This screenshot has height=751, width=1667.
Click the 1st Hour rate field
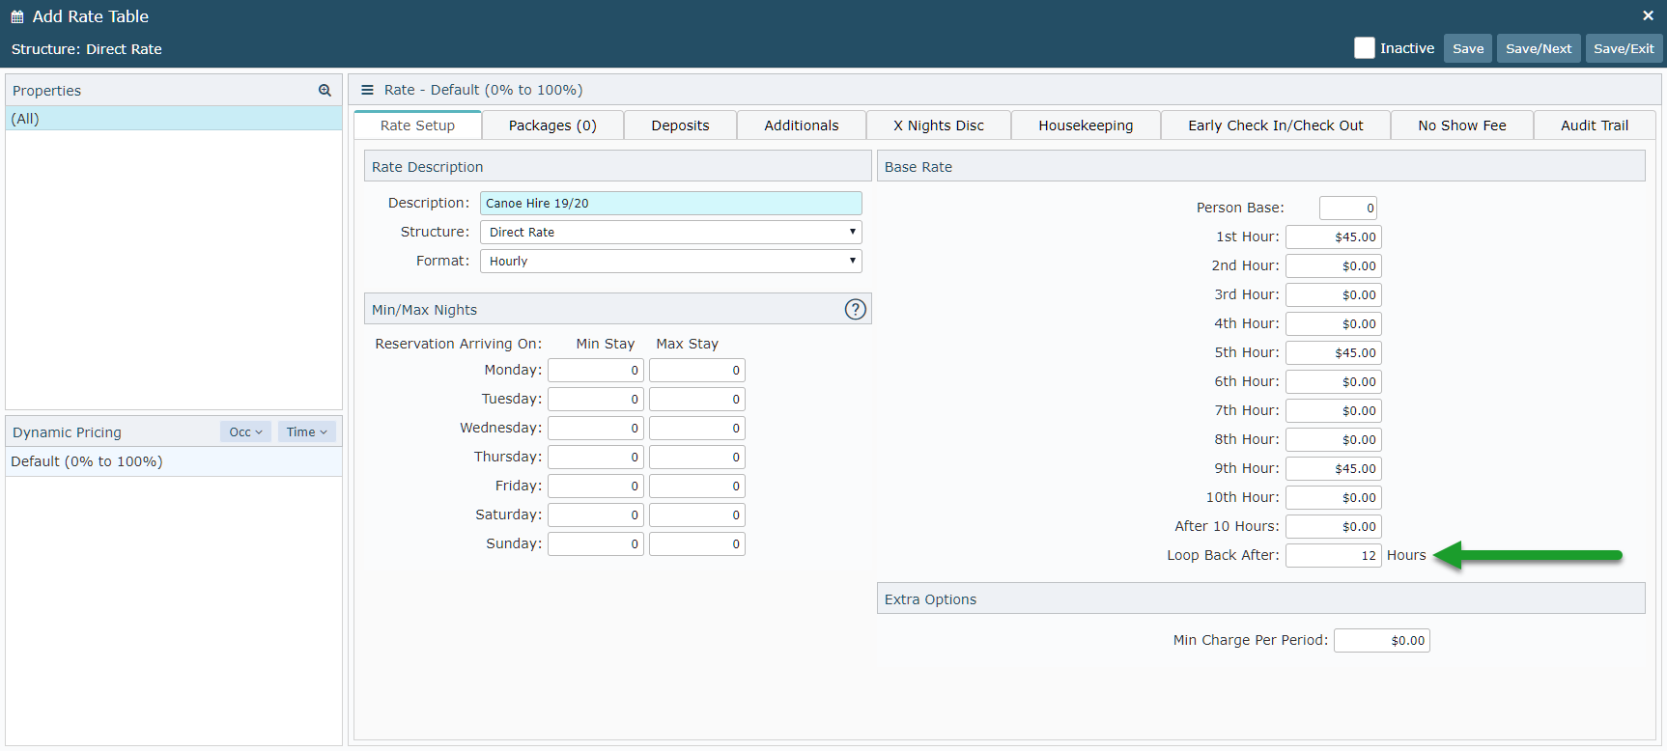[x=1333, y=237]
